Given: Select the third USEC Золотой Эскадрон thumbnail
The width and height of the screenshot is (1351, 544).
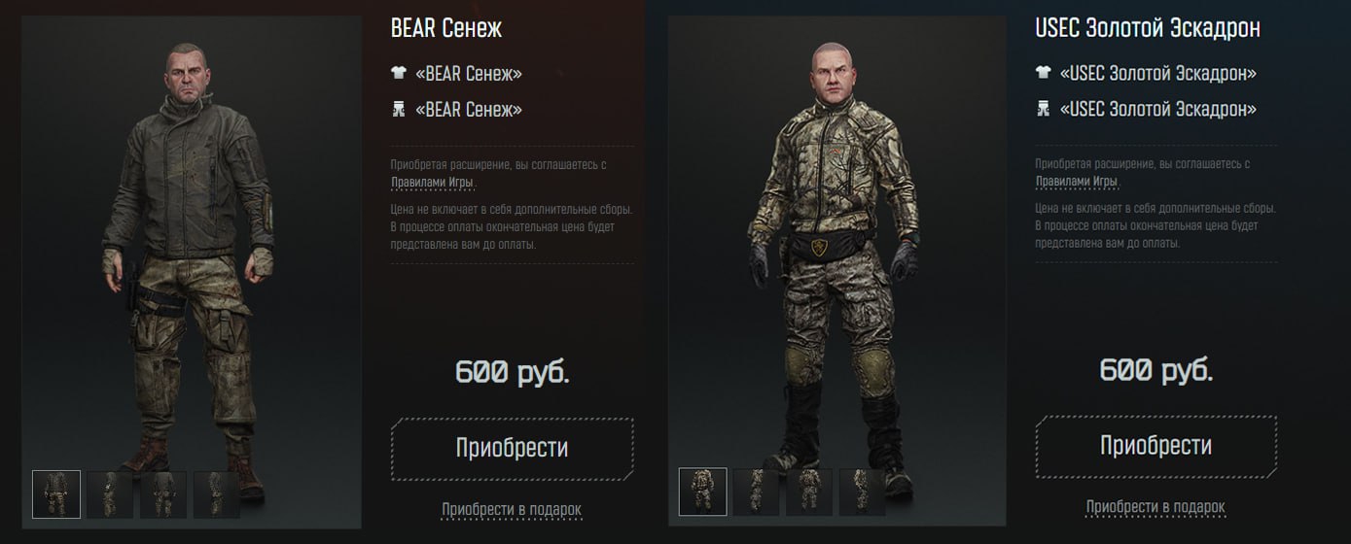Looking at the screenshot, I should pyautogui.click(x=809, y=493).
